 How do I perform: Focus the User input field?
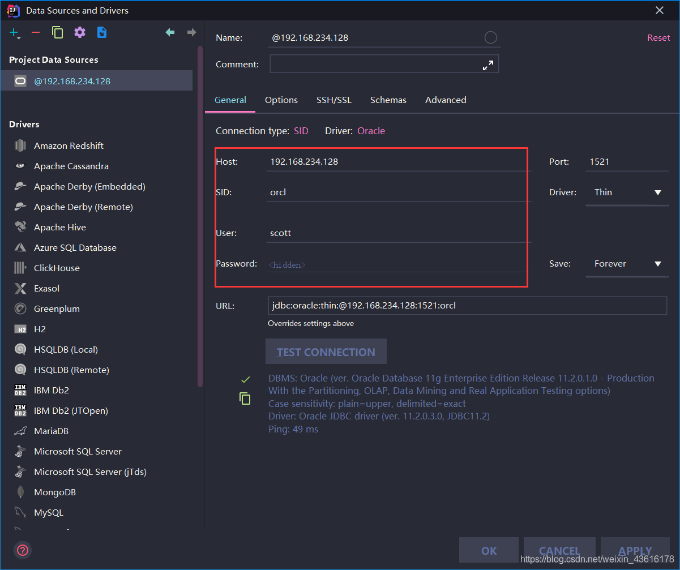(399, 233)
